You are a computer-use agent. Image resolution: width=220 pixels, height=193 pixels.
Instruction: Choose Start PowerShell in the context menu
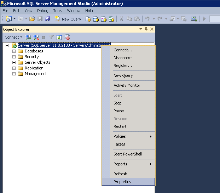pyautogui.click(x=128, y=154)
